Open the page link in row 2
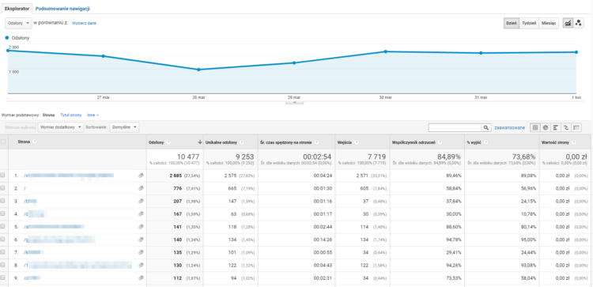Image resolution: width=593 pixels, height=287 pixels. pos(25,188)
